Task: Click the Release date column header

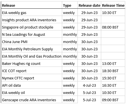Action: tap(89, 5)
